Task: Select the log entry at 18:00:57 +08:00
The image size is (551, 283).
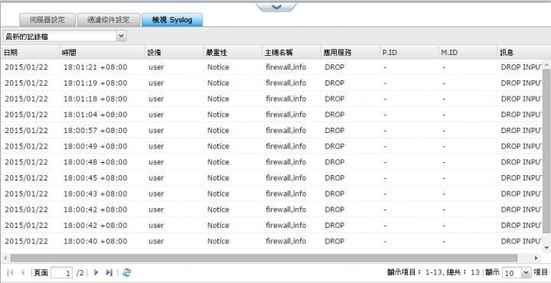Action: coord(271,130)
